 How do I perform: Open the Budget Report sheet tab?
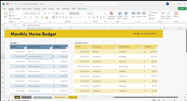(x=60, y=97)
